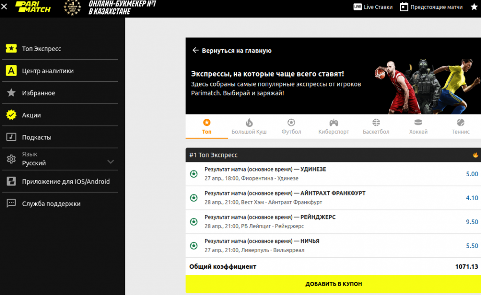Image resolution: width=481 pixels, height=295 pixels.
Task: Open Служба поддержки
Action: point(60,203)
